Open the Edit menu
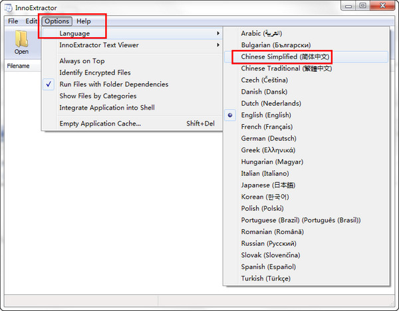The height and width of the screenshot is (311, 399). tap(31, 21)
